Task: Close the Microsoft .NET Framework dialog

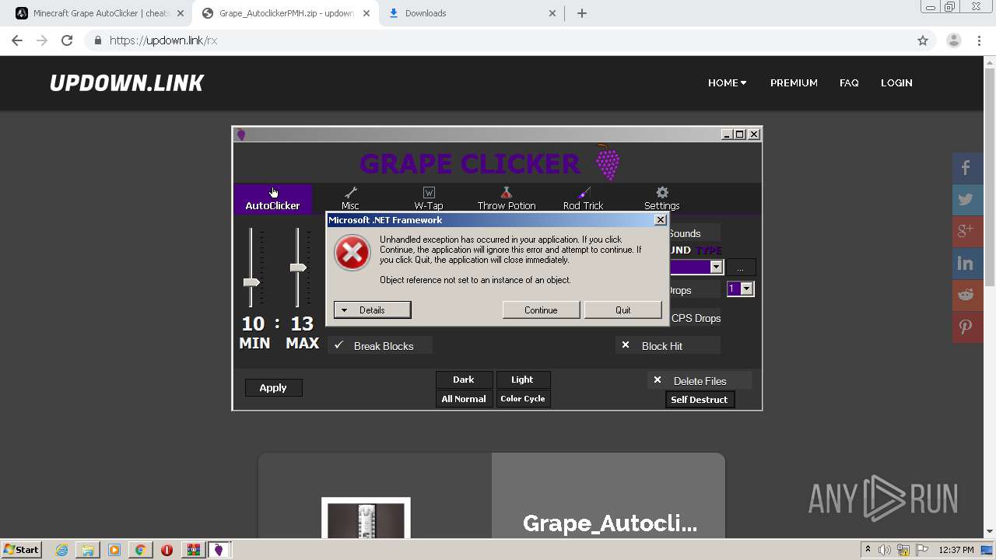Action: pos(660,220)
